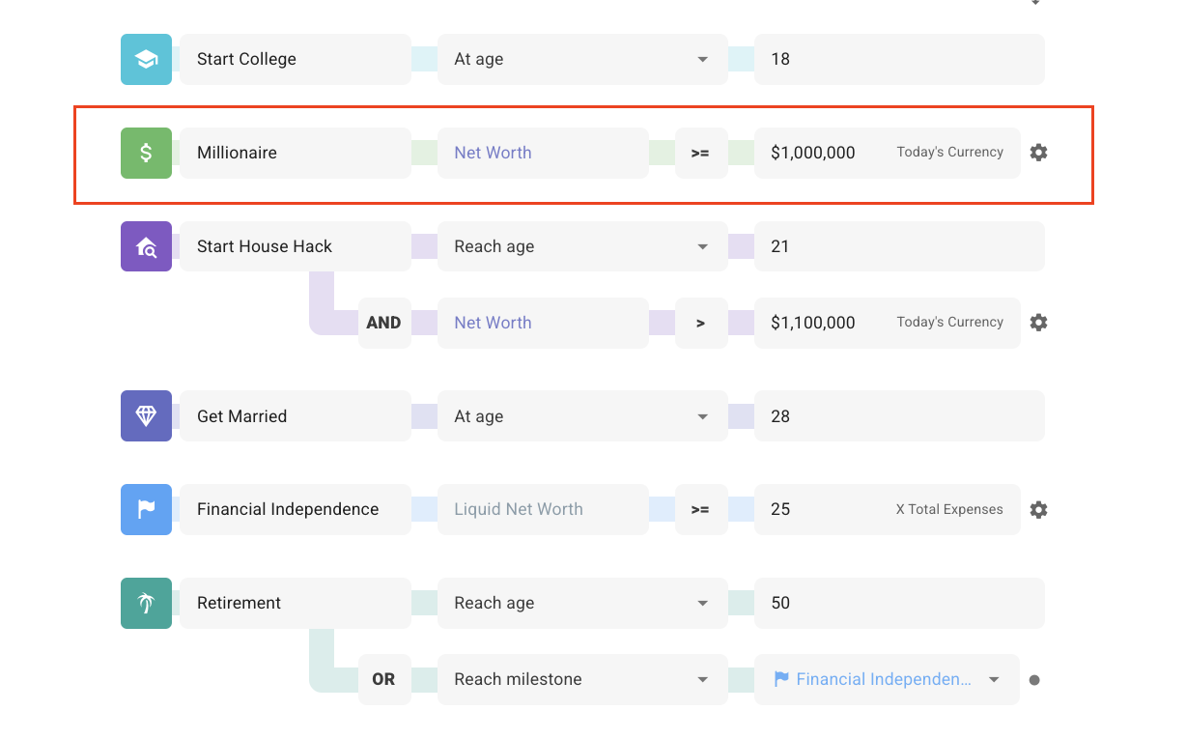This screenshot has height=739, width=1186.
Task: Open the Reach milestone dropdown under Retirement
Action: [x=582, y=679]
